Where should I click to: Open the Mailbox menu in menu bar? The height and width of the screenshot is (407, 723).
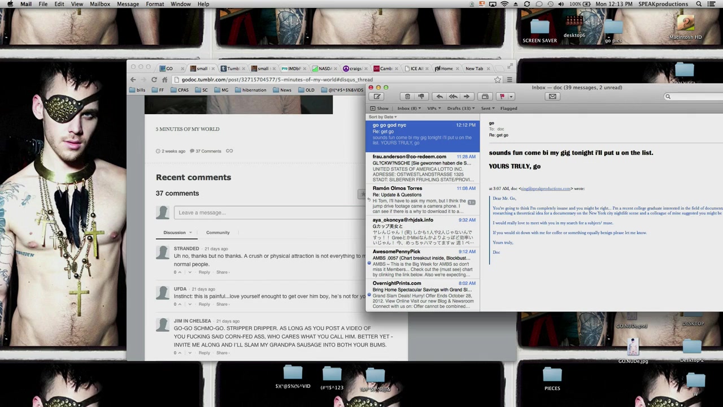100,4
